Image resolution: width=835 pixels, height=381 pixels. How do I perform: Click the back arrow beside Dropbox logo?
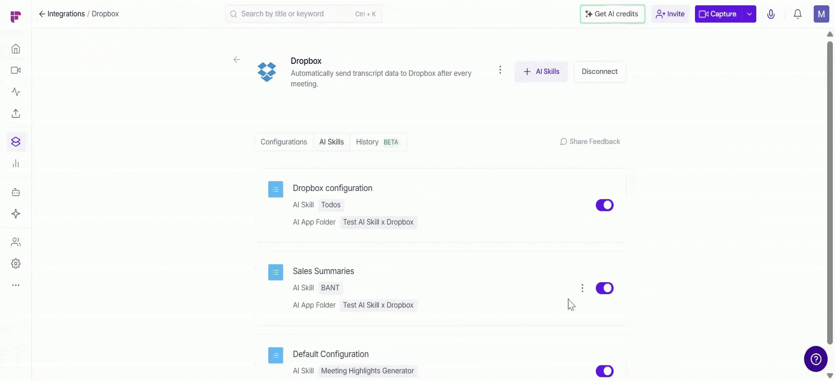click(237, 60)
